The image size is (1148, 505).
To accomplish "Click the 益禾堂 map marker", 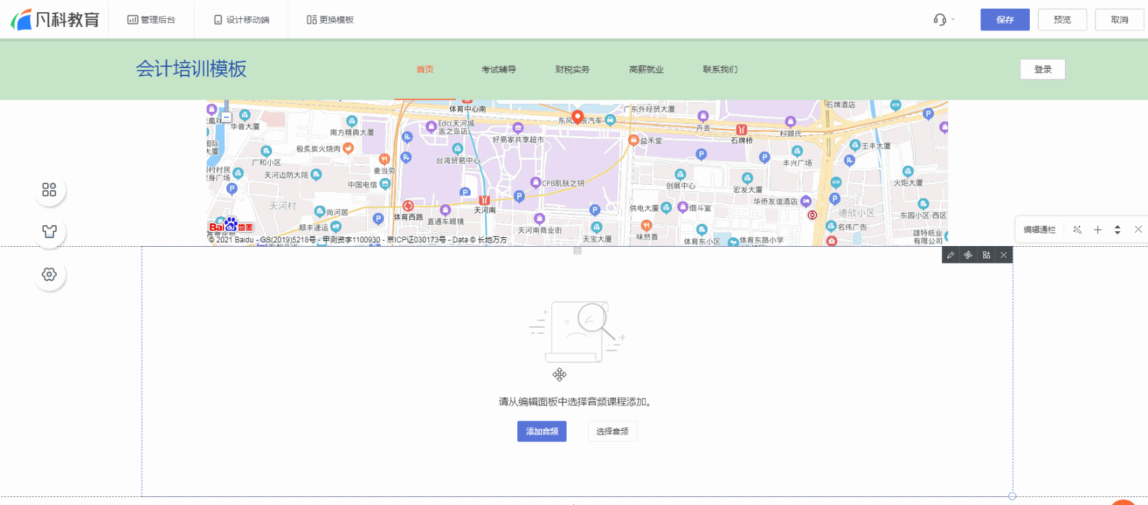I will coord(633,140).
